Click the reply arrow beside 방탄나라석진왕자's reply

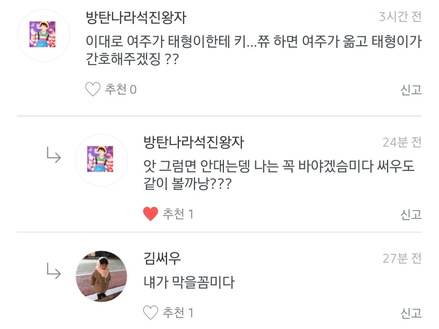pos(54,155)
